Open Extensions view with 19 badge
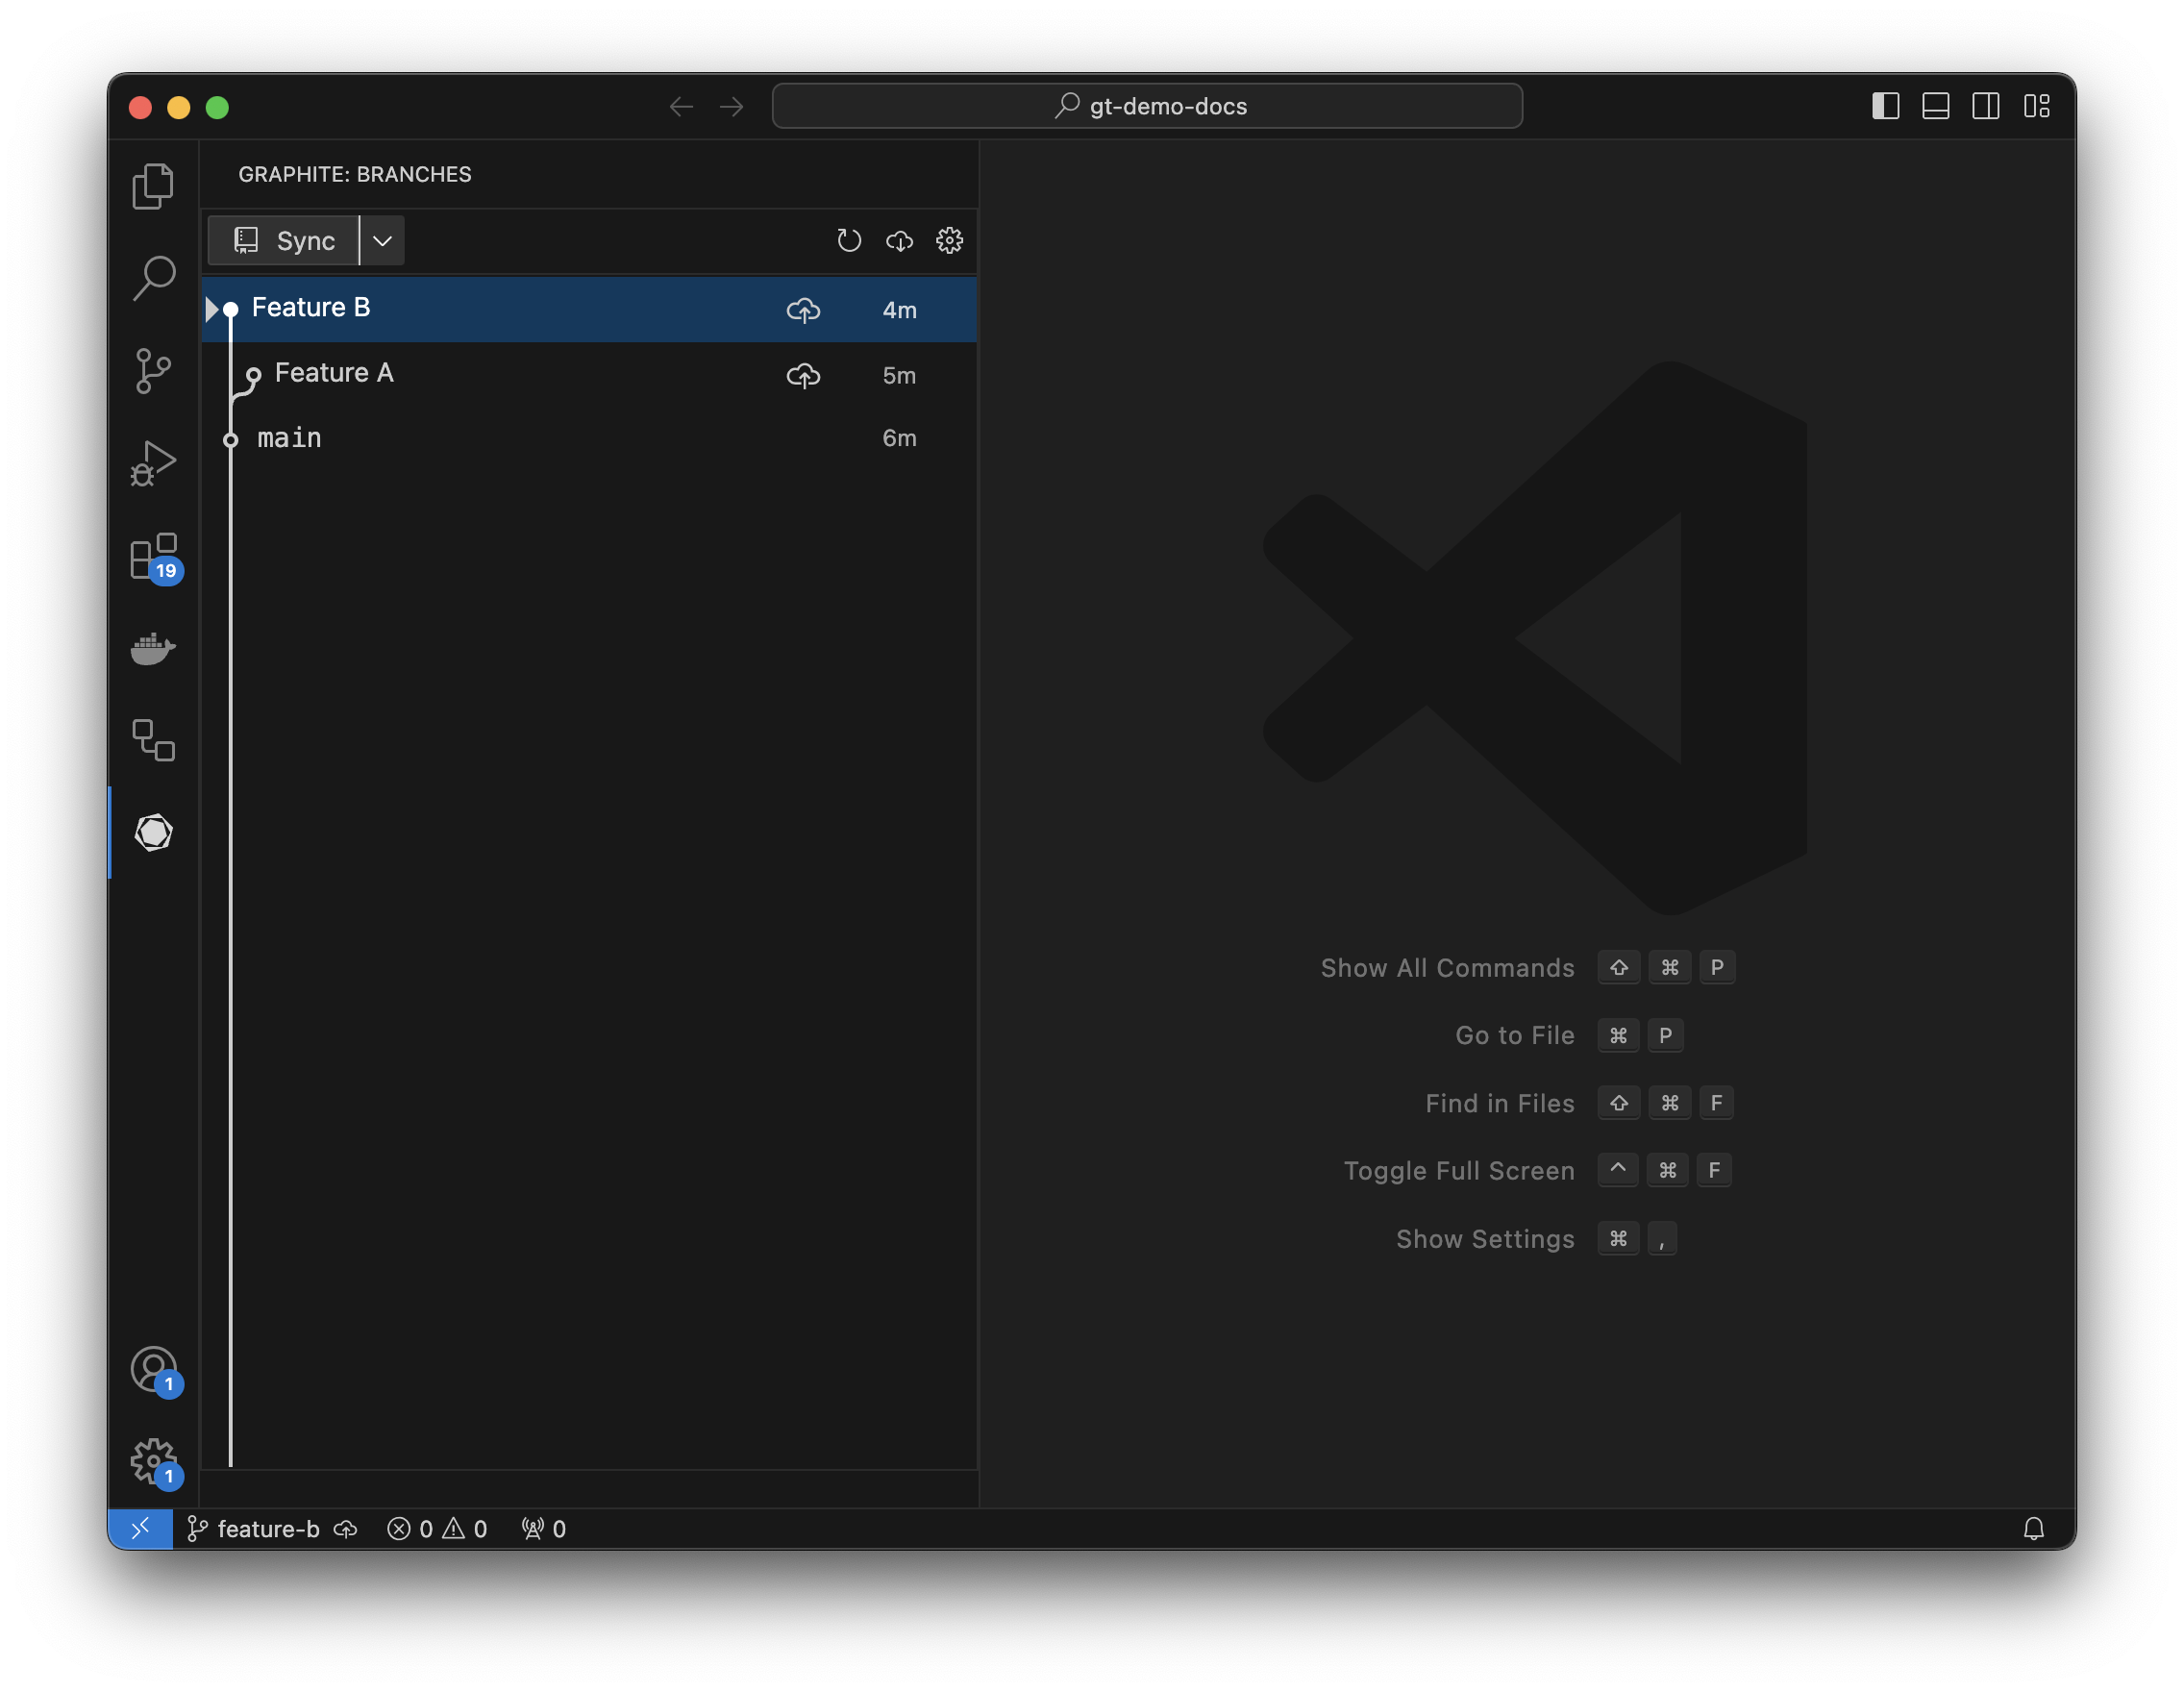The width and height of the screenshot is (2184, 1692). [153, 557]
